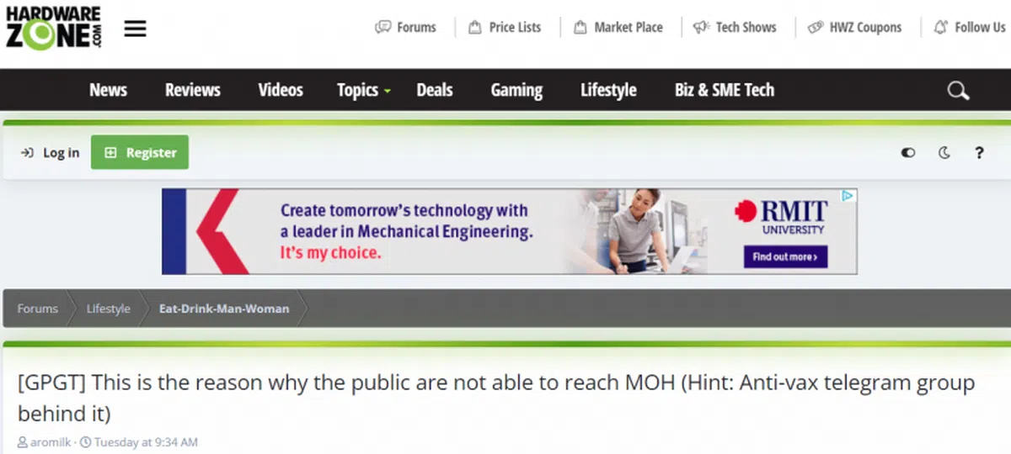1011x454 pixels.
Task: Open the hamburger menu icon
Action: click(x=135, y=28)
